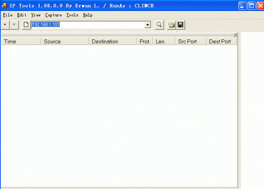Sort by the Source column header
264x189 pixels.
(x=65, y=42)
